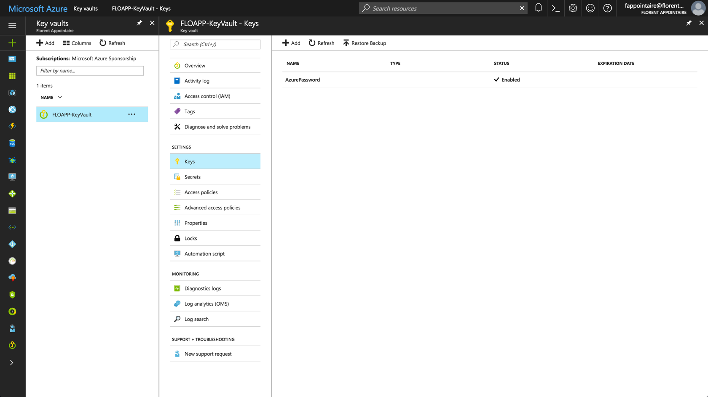The width and height of the screenshot is (708, 397).
Task: Open Virtual networks arrows icon
Action: click(12, 227)
